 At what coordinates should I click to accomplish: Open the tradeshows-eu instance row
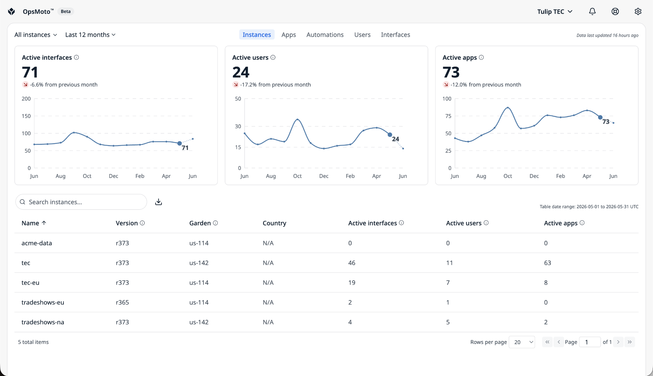point(326,302)
